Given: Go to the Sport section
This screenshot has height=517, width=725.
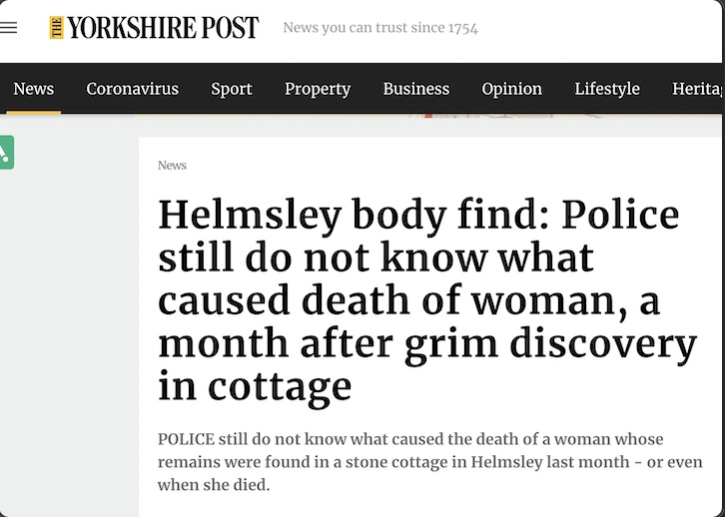Looking at the screenshot, I should click(x=232, y=89).
